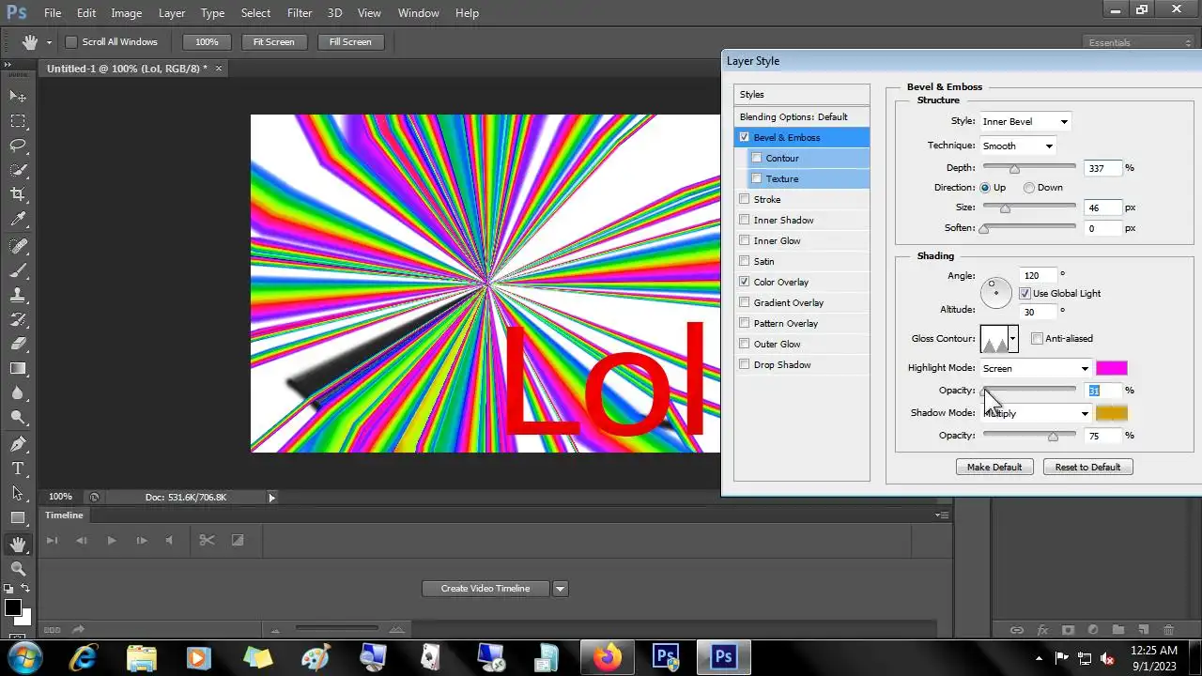The width and height of the screenshot is (1202, 676).
Task: Expand the document status info arrow
Action: tap(272, 497)
